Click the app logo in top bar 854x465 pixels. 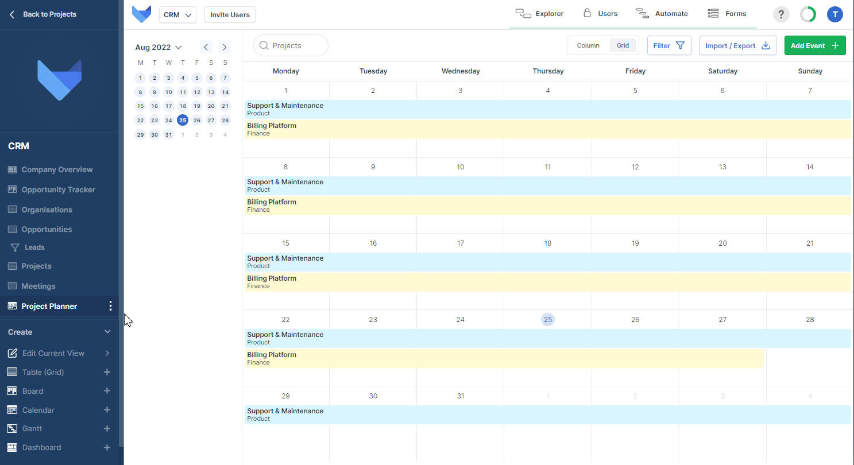coord(141,14)
